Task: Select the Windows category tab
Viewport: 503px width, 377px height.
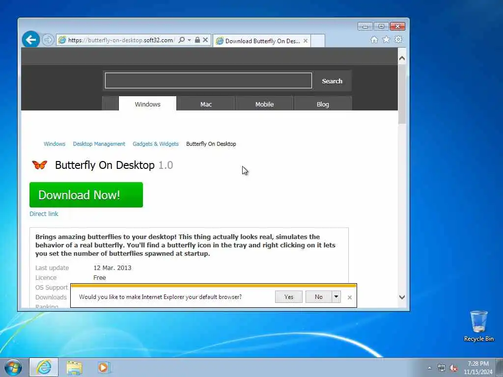Action: pyautogui.click(x=147, y=104)
